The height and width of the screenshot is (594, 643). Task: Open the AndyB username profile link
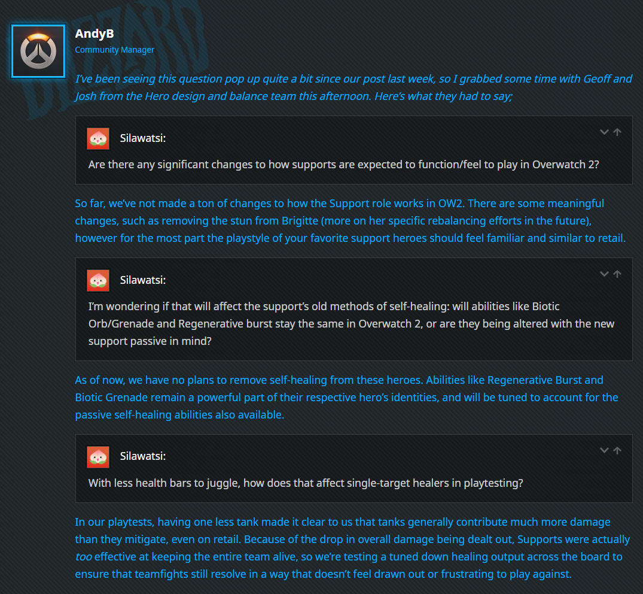point(94,34)
